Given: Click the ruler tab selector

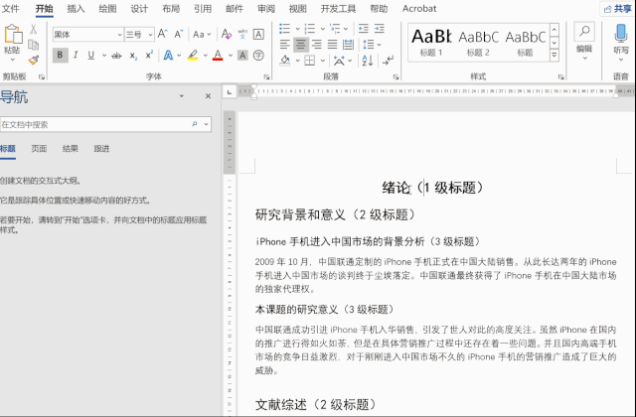Looking at the screenshot, I should [x=230, y=92].
